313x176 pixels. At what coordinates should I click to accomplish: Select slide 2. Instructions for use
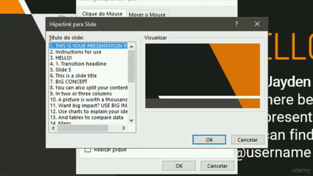[x=89, y=52]
